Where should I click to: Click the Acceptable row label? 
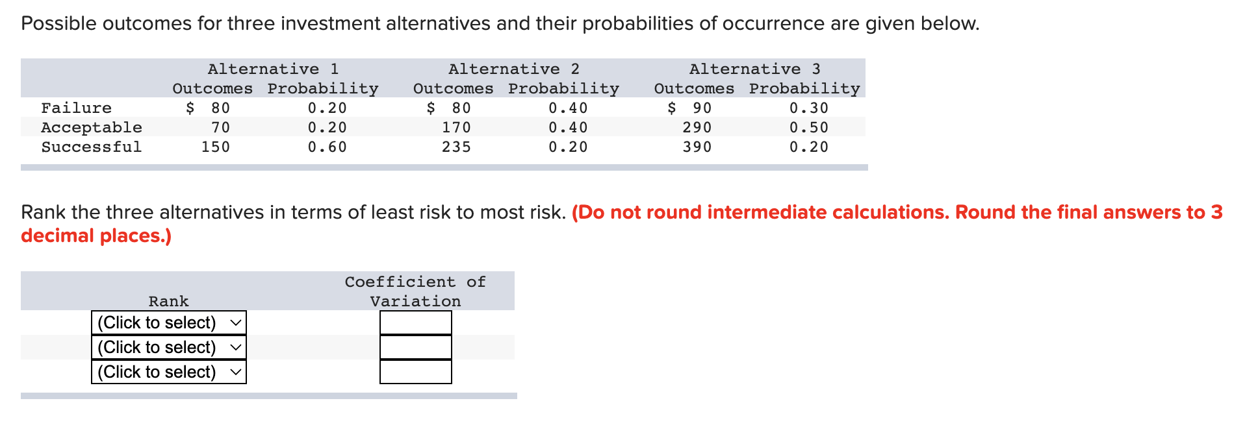point(91,127)
